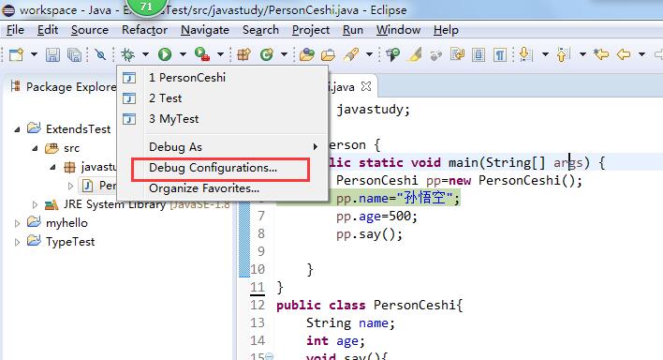Open Back history dropdown arrow
Image resolution: width=663 pixels, height=360 pixels.
click(641, 54)
